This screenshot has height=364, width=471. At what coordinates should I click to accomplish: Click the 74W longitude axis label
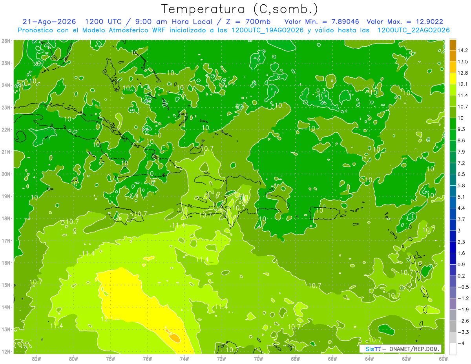pos(184,359)
